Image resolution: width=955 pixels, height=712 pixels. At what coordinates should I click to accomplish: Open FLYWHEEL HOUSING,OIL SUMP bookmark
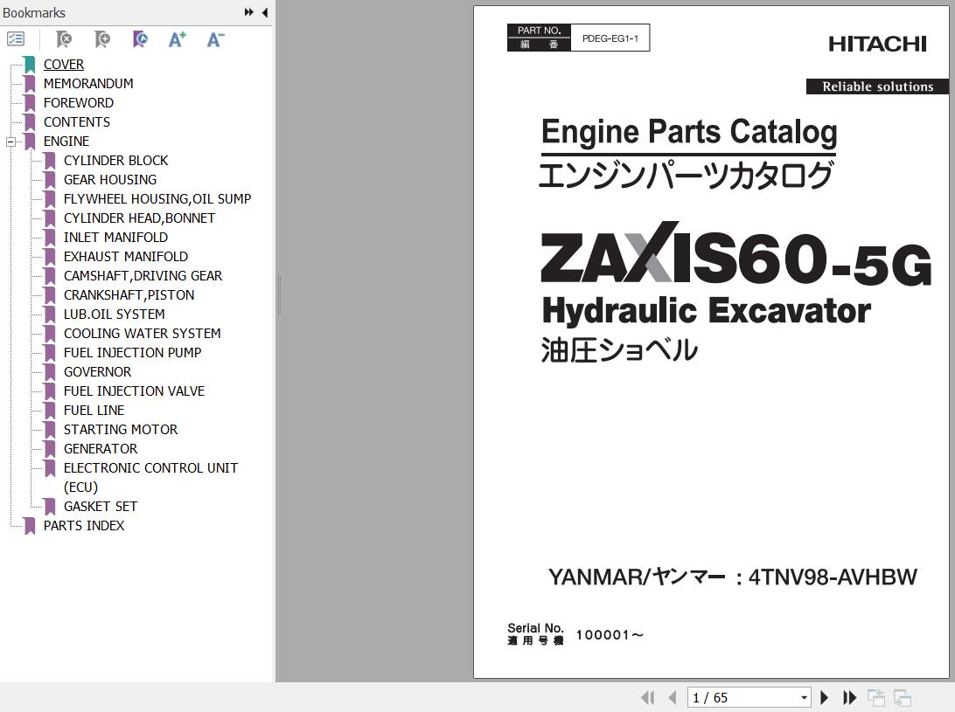click(157, 199)
